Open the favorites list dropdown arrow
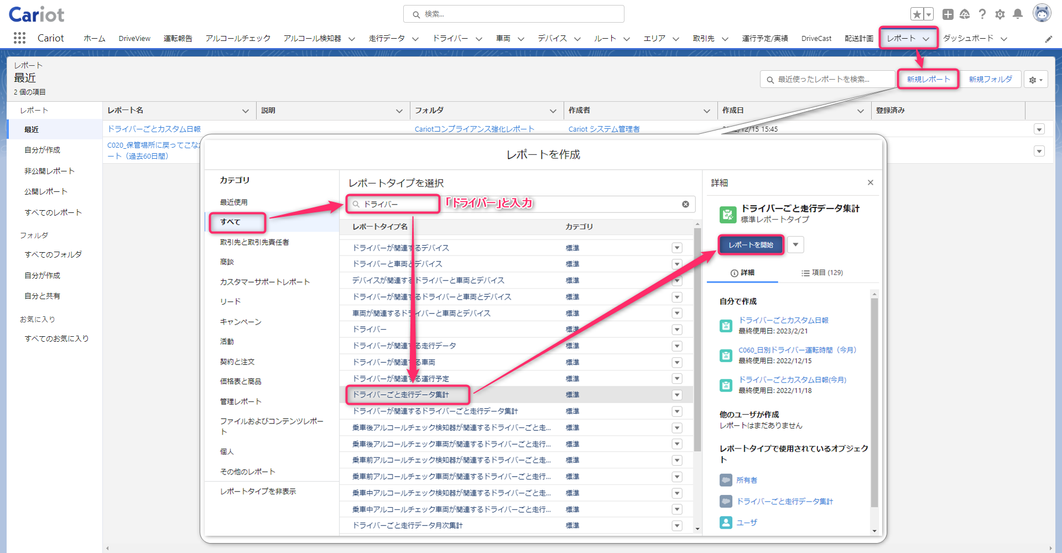 coord(929,14)
